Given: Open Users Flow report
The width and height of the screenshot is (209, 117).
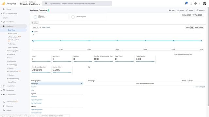Looking at the screenshot, I should click(12, 82).
